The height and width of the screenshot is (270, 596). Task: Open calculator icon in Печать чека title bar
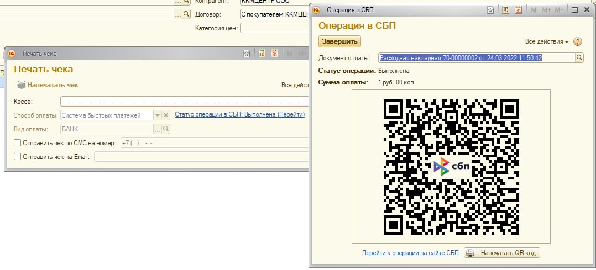click(262, 54)
